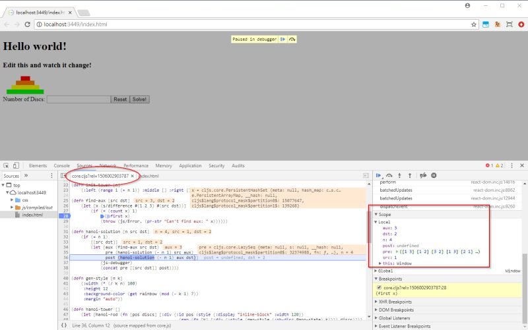Close the DevTools panel

pos(522,165)
